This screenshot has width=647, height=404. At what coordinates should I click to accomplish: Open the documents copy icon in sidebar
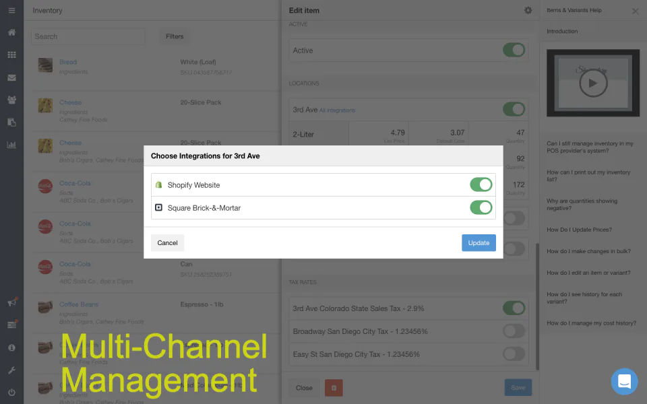(11, 122)
